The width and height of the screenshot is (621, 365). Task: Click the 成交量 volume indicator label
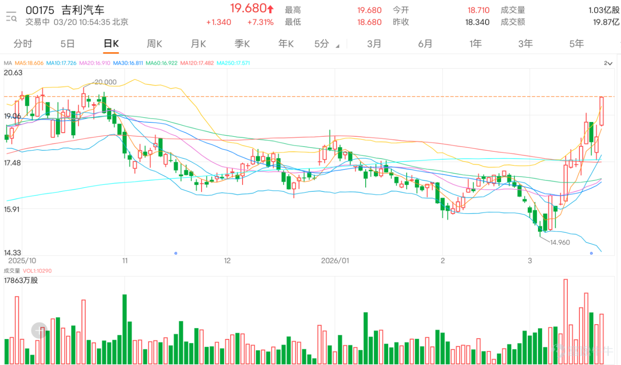(x=12, y=271)
